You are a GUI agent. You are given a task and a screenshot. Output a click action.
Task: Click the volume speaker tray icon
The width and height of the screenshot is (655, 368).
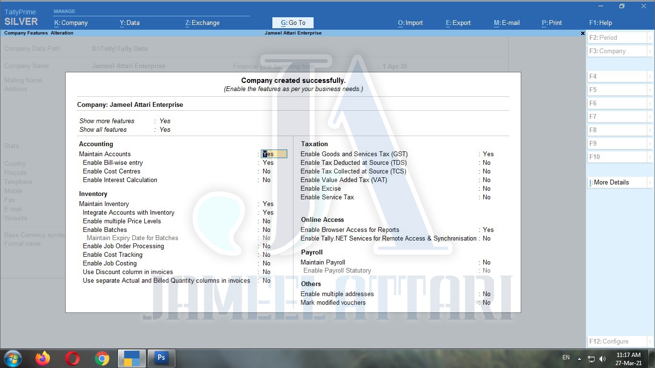click(x=602, y=358)
